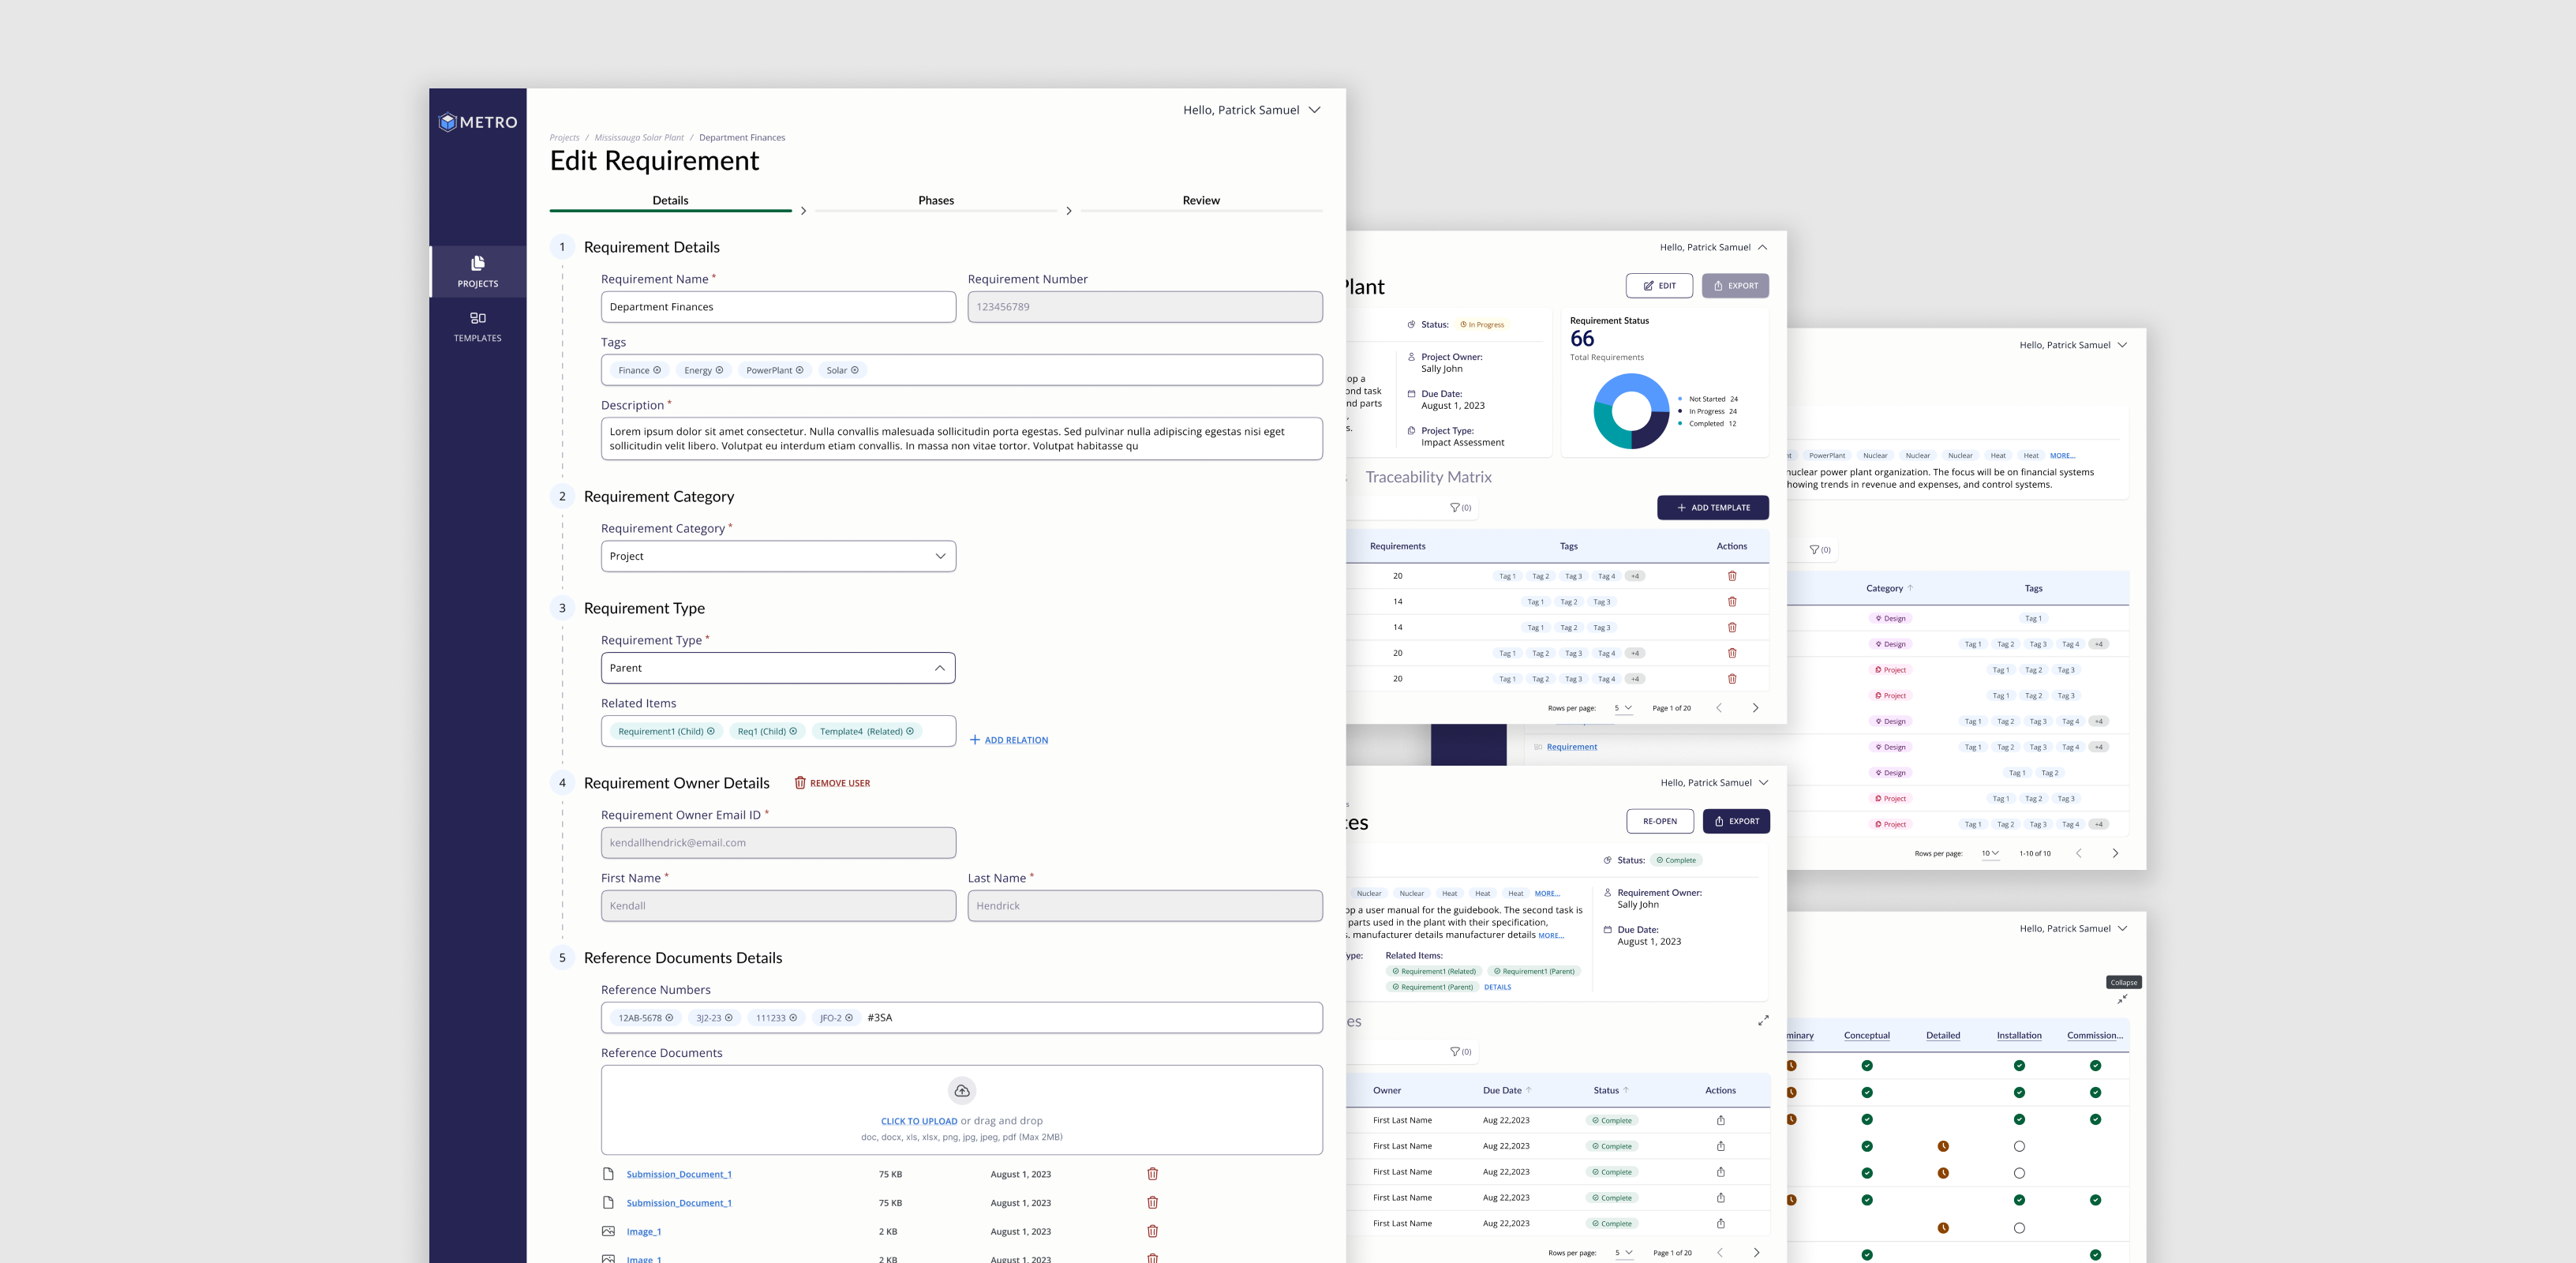This screenshot has height=1263, width=2576.
Task: Open the Conceptual phase column
Action: point(1866,1035)
